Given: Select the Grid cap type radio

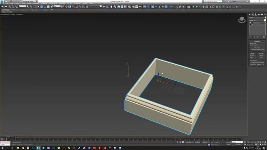Looking at the screenshot, I should [x=259, y=57].
